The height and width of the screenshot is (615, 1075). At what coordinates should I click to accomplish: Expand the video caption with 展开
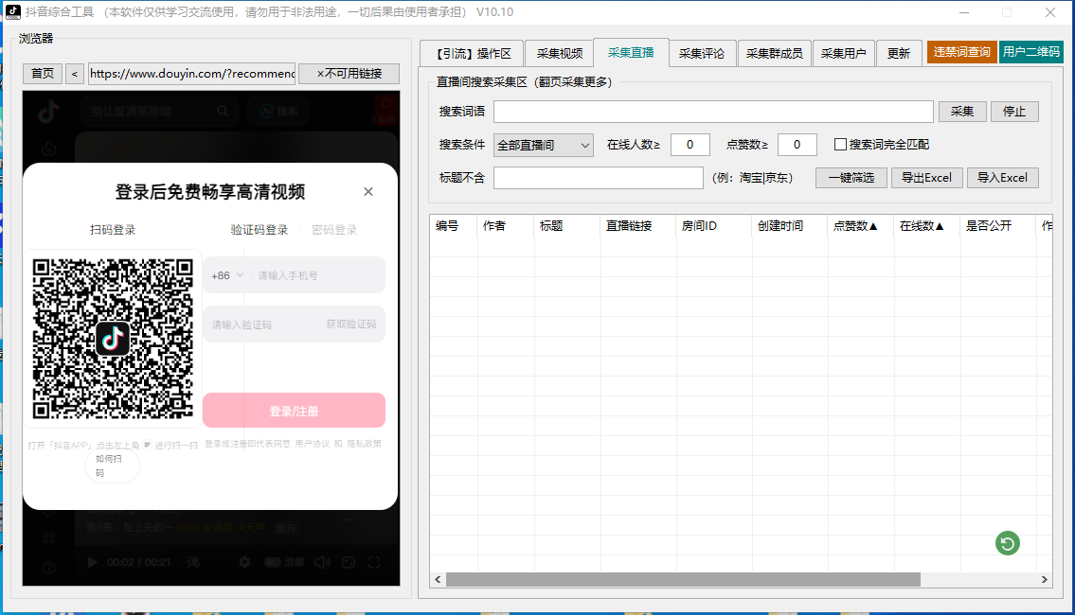(285, 528)
